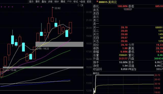Open the 统计 statistics tool
Viewport: 163px width, 94px height.
point(57,2)
